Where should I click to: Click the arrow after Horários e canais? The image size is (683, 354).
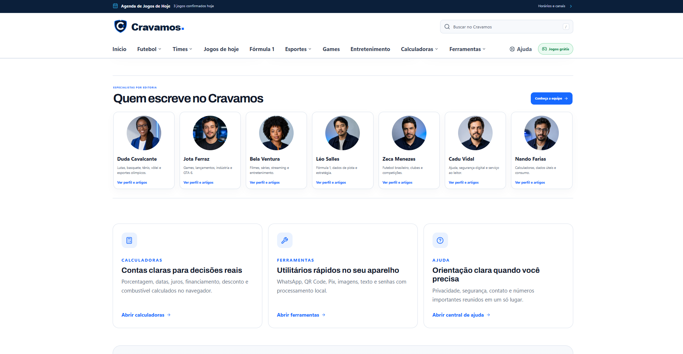click(x=571, y=6)
